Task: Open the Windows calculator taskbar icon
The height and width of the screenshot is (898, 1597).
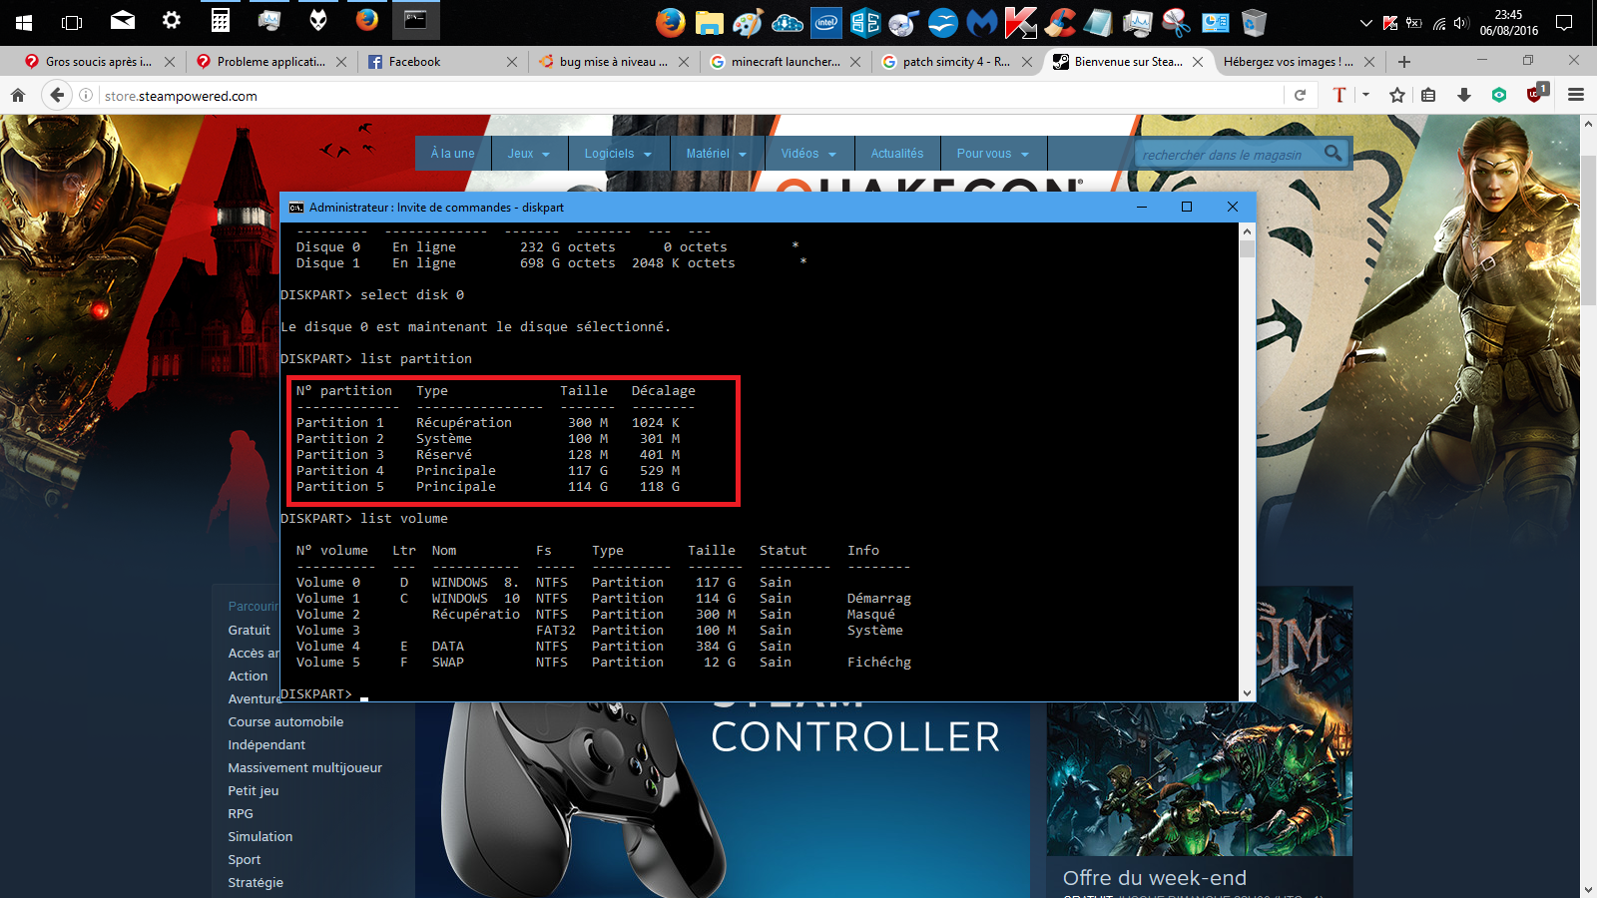Action: tap(221, 21)
